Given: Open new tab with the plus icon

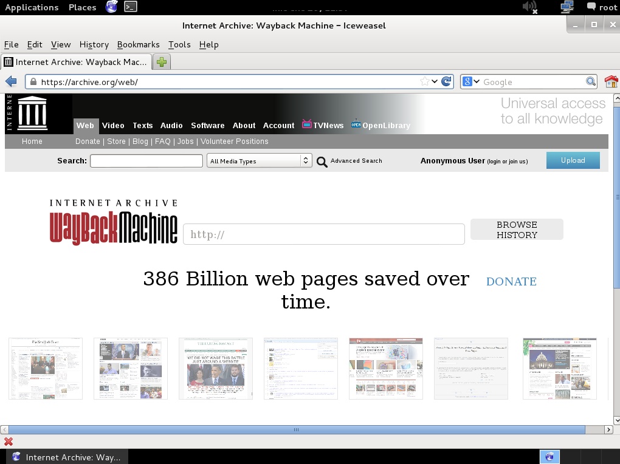Looking at the screenshot, I should pyautogui.click(x=162, y=62).
